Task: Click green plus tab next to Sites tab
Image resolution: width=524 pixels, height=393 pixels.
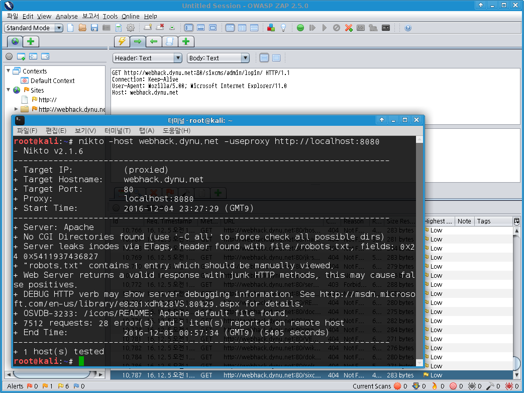Action: click(31, 41)
